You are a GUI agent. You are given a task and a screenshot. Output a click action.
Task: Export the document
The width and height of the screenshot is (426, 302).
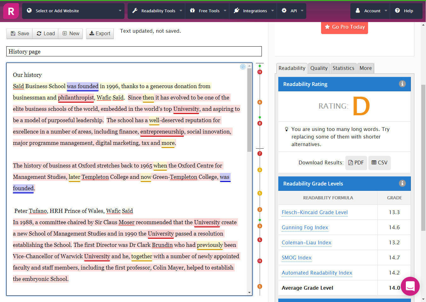coord(100,33)
